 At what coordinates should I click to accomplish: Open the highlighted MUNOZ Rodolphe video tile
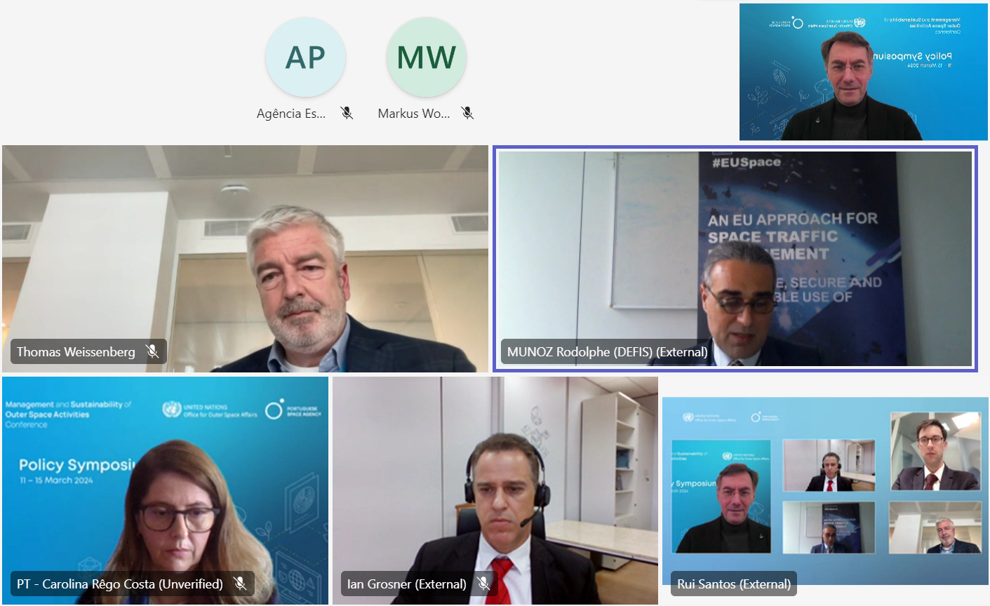[735, 258]
